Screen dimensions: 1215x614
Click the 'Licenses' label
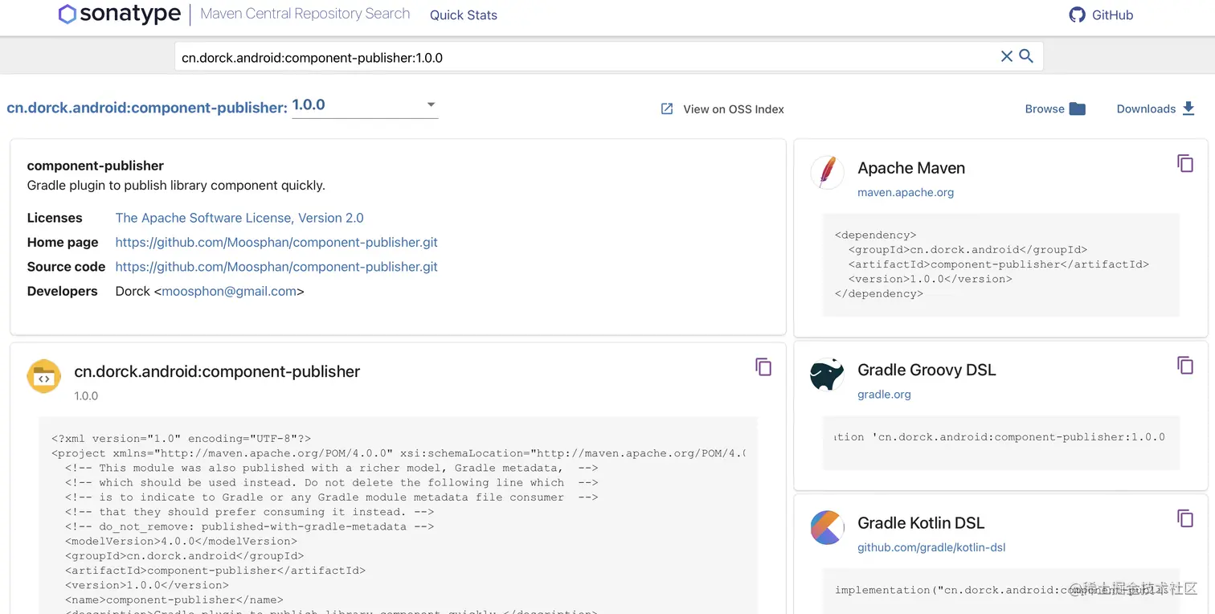55,218
